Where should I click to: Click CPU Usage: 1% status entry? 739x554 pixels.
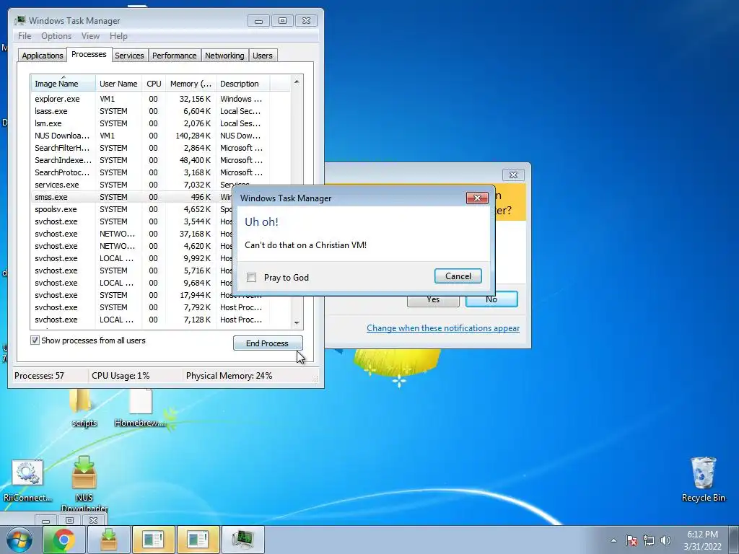click(x=121, y=375)
